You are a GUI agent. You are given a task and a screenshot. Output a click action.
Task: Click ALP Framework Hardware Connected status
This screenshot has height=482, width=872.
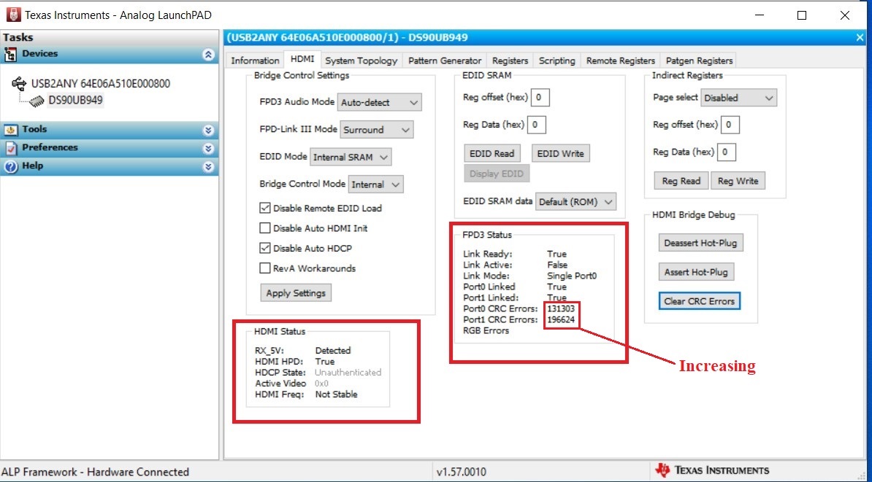(96, 472)
